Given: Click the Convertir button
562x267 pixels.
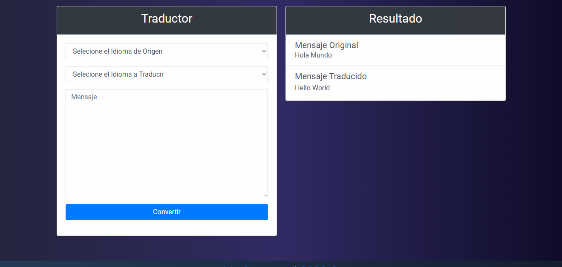Looking at the screenshot, I should point(167,212).
